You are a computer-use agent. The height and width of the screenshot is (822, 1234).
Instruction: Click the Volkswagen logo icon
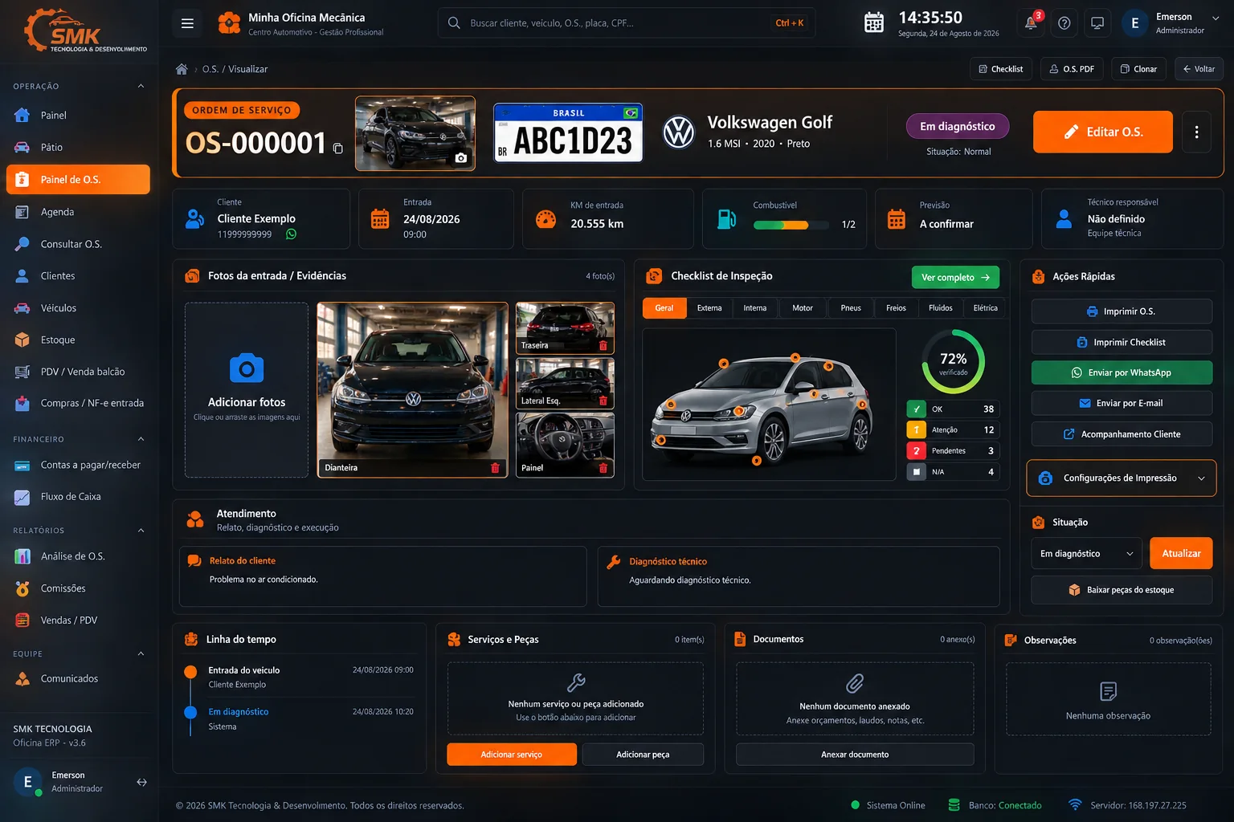click(679, 132)
